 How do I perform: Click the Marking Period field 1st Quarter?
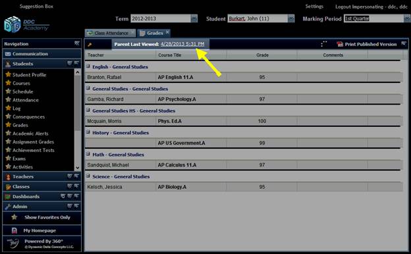point(374,18)
